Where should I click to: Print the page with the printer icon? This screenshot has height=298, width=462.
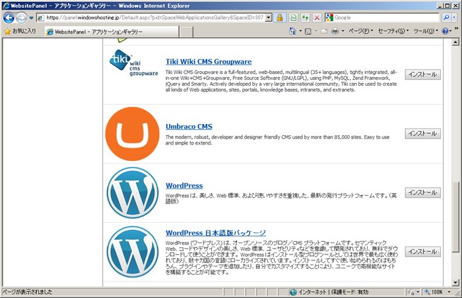pos(335,31)
